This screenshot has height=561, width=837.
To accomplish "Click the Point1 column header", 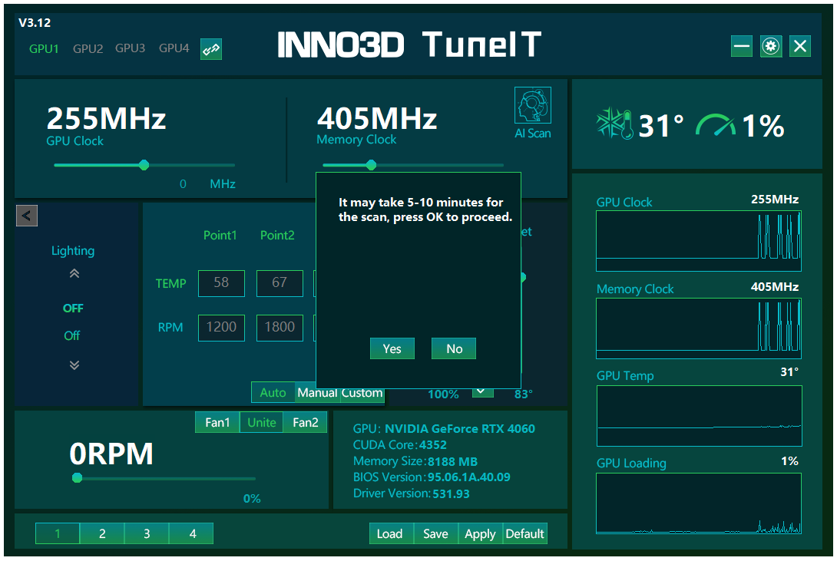I will pos(220,235).
